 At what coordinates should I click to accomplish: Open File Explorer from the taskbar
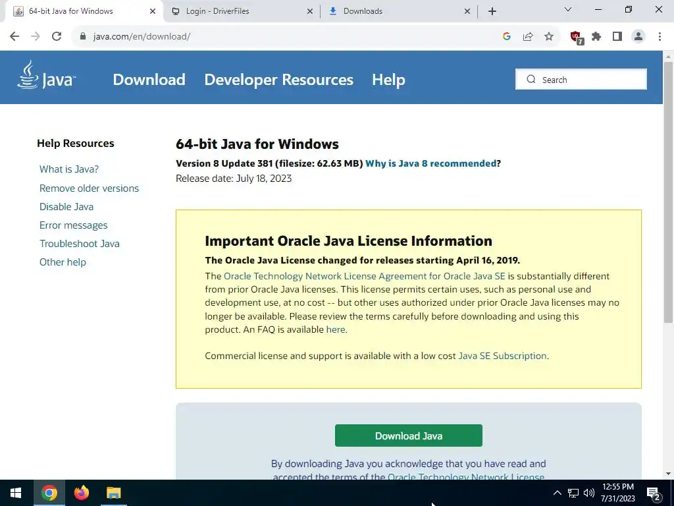pyautogui.click(x=113, y=493)
